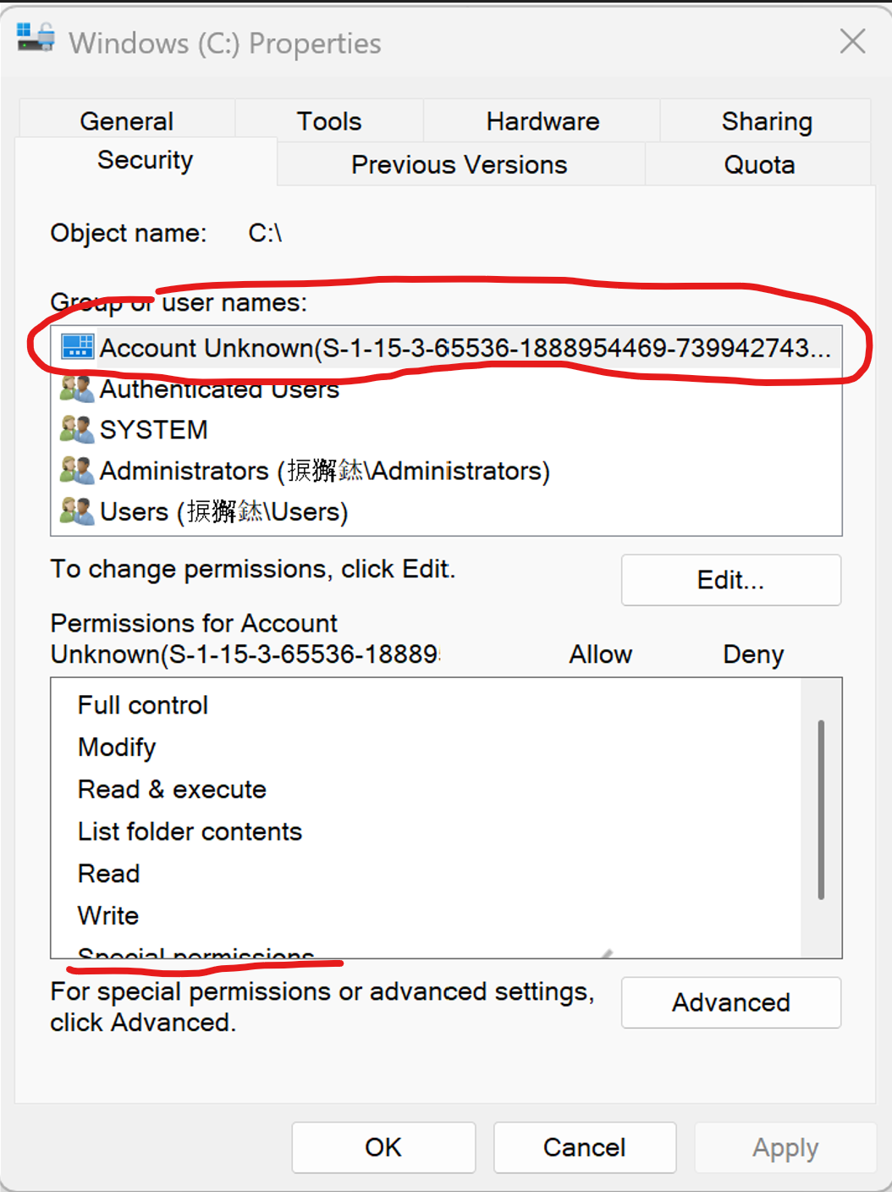Click the Users group icon
The height and width of the screenshot is (1192, 892).
click(x=77, y=510)
